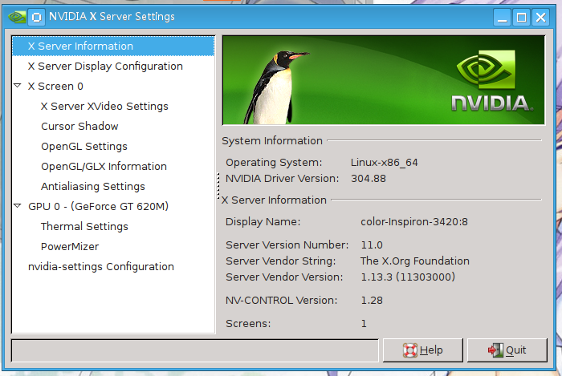Click the NVIDIA penguin banner image
Screen dimensions: 562x376
384,80
